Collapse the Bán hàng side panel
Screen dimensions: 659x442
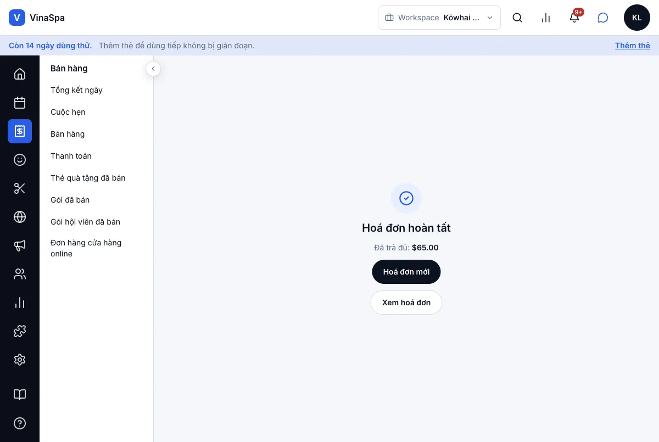click(153, 69)
